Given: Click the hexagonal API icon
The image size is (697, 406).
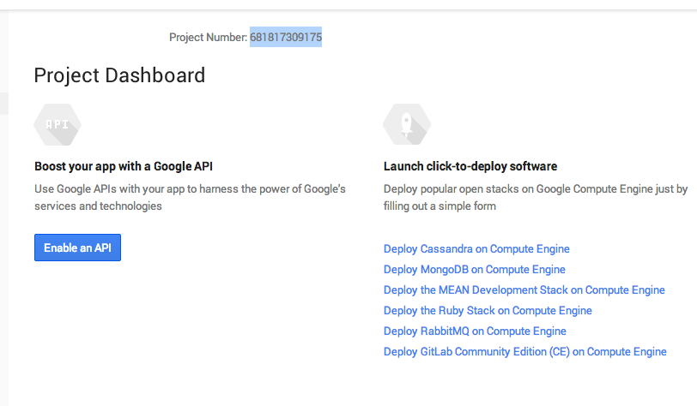Looking at the screenshot, I should pos(58,125).
